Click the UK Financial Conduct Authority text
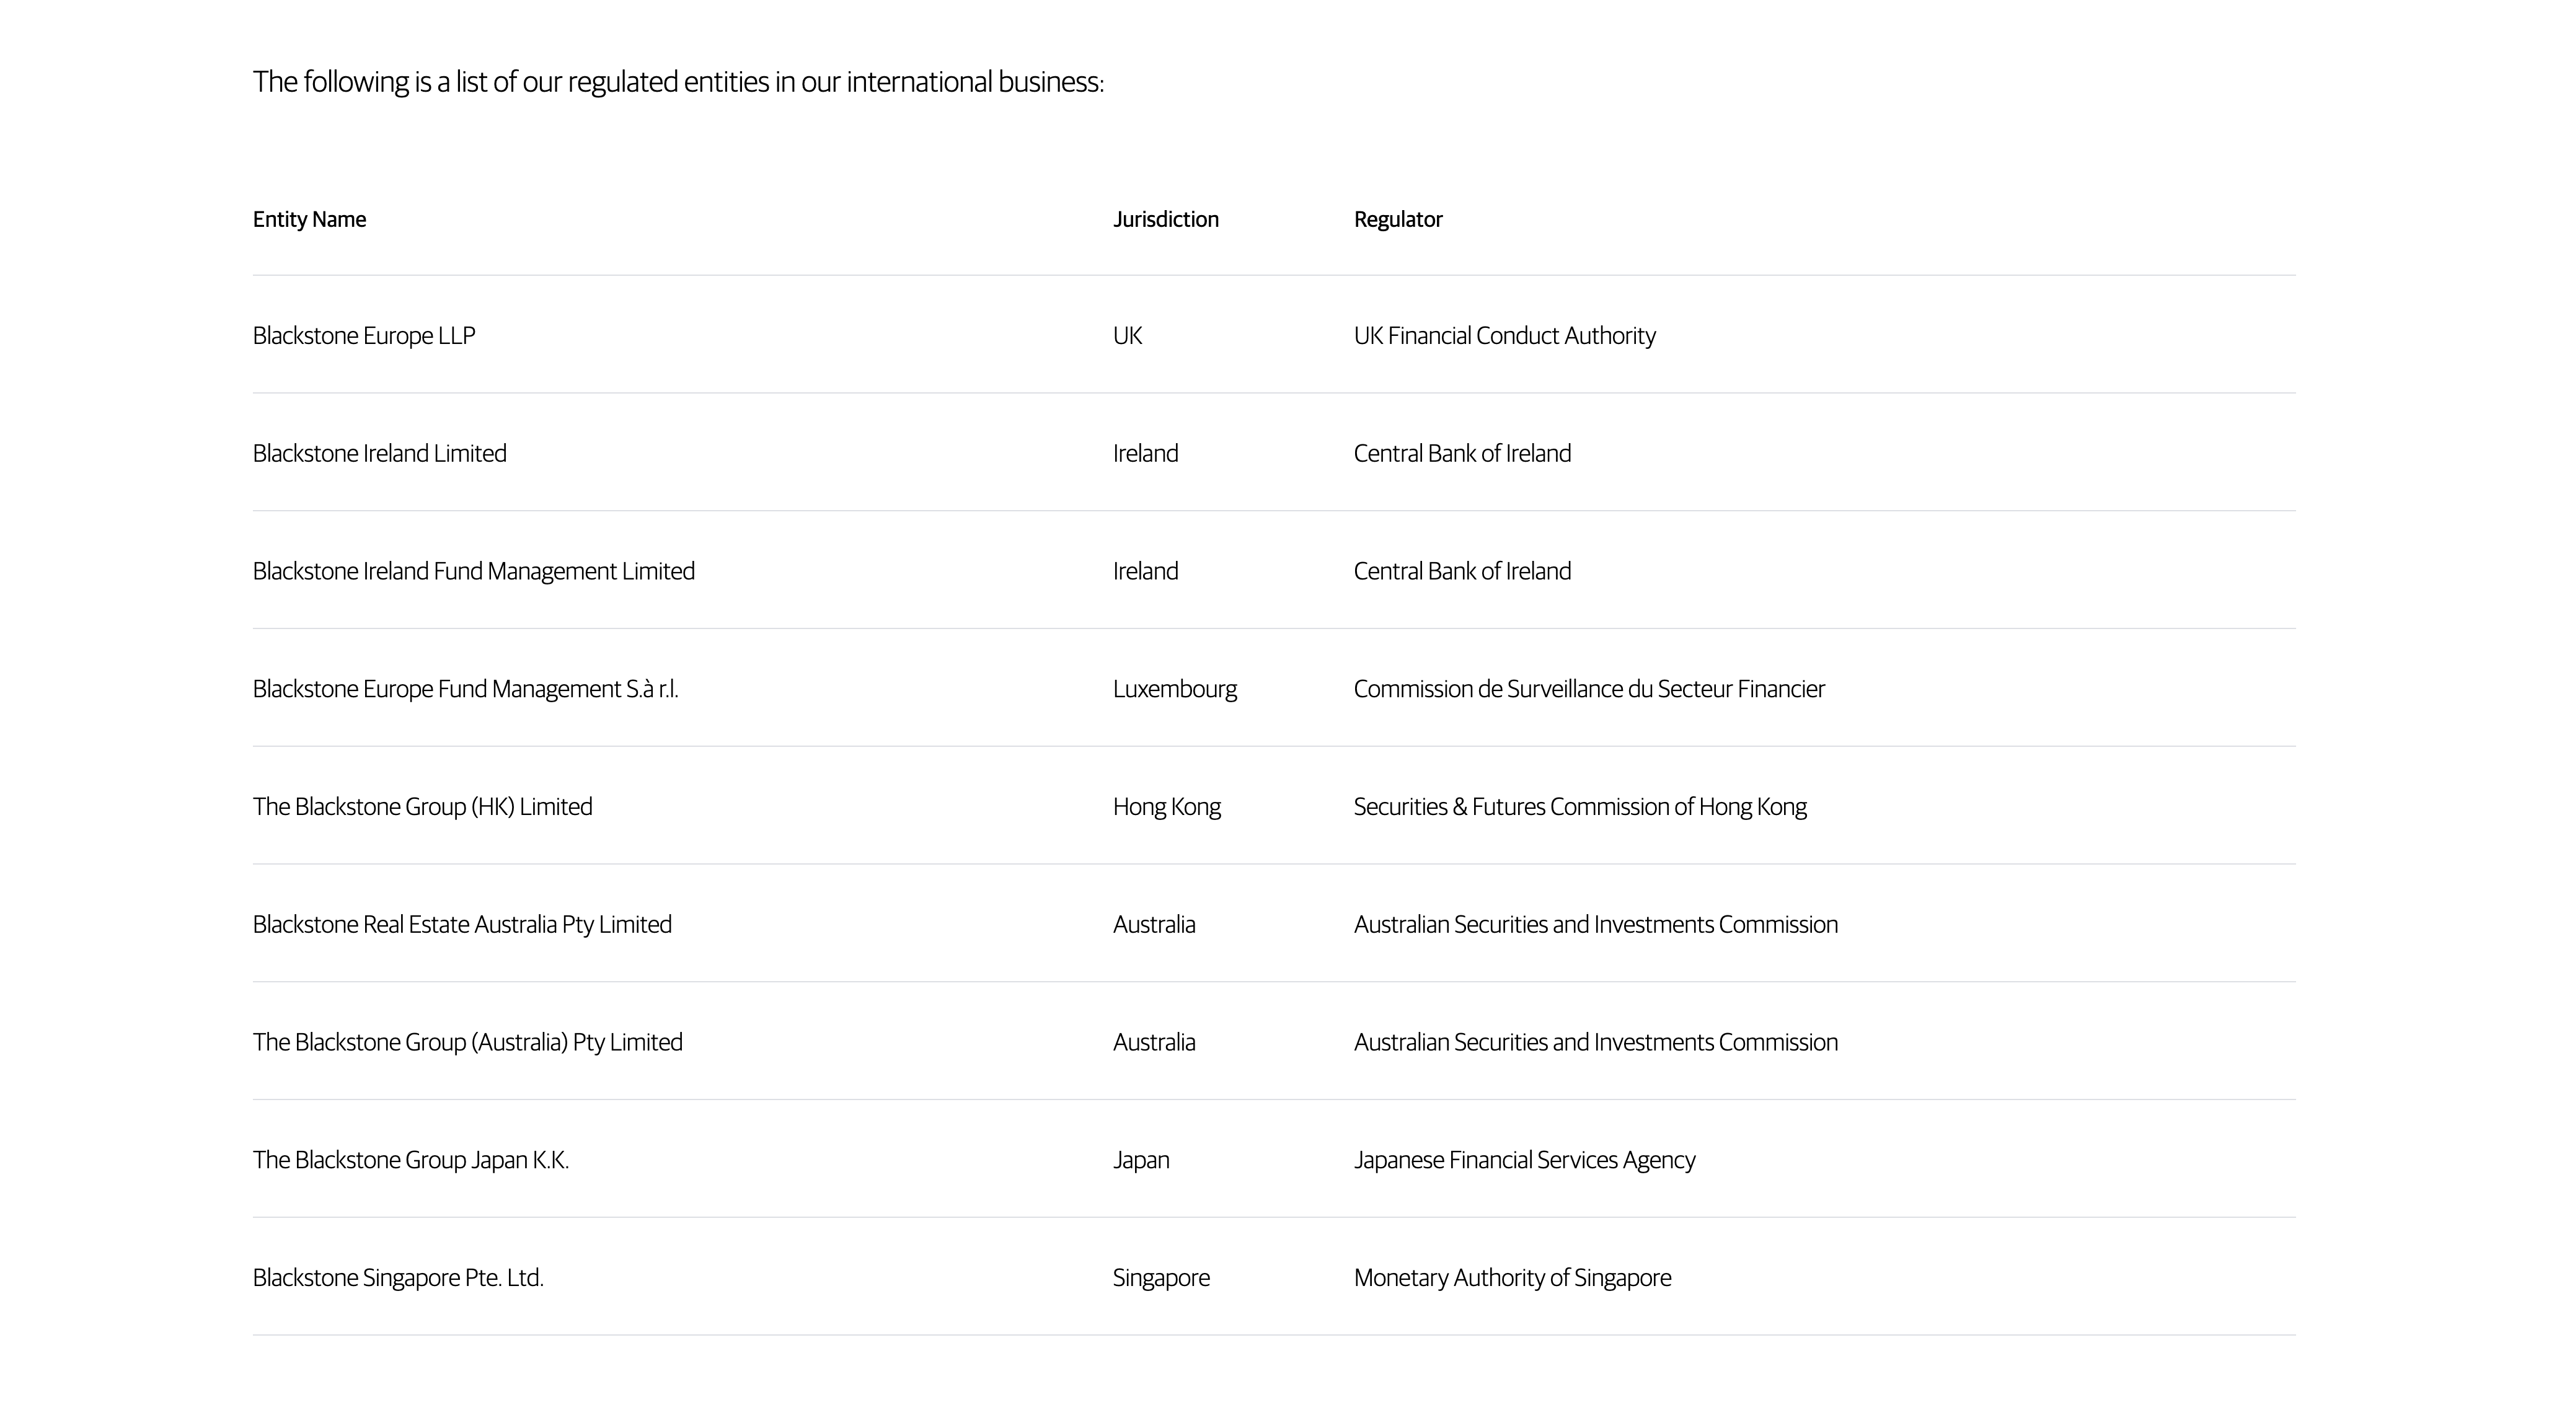 (1504, 337)
